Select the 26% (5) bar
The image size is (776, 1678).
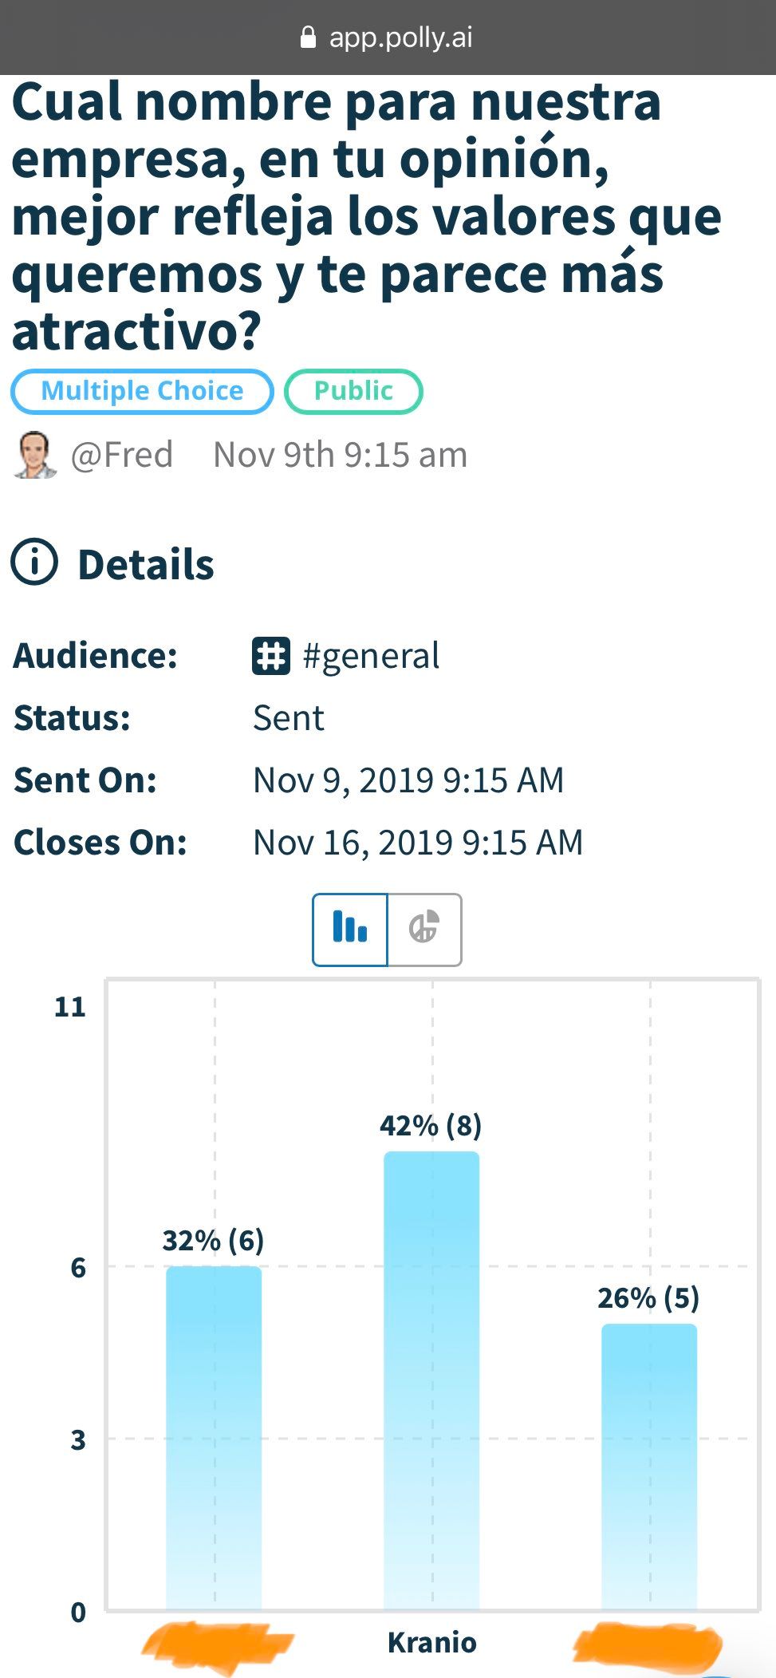pyautogui.click(x=648, y=1467)
